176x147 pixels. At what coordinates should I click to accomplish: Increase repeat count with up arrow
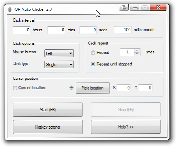137,51
